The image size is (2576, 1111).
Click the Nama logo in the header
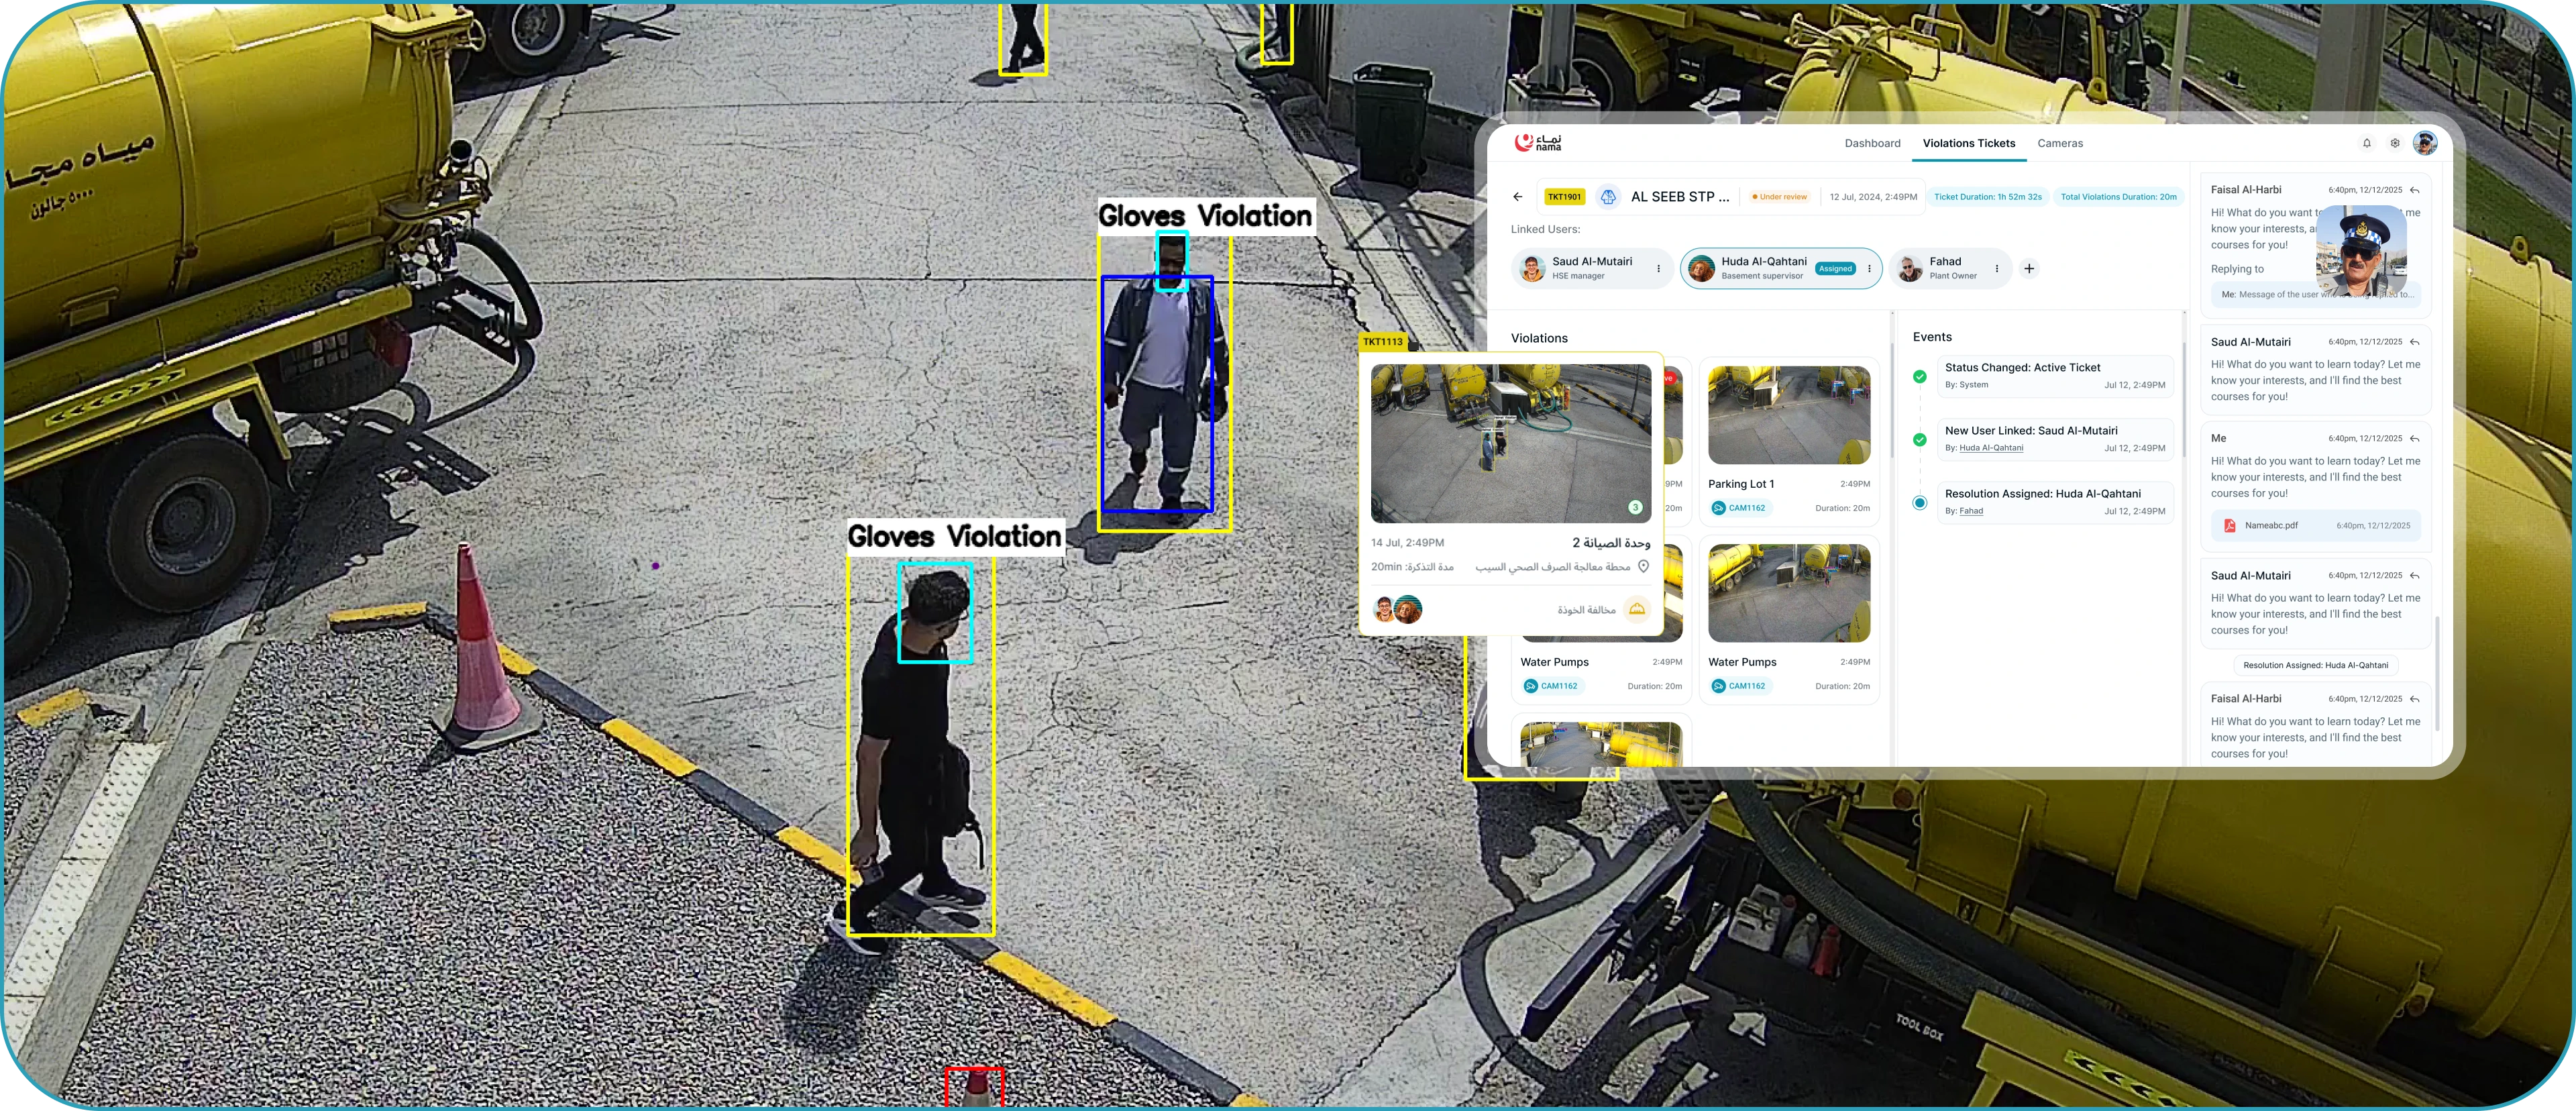[x=1537, y=143]
